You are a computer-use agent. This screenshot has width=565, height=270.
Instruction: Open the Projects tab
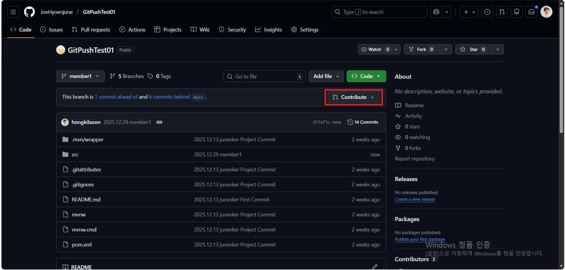(168, 30)
